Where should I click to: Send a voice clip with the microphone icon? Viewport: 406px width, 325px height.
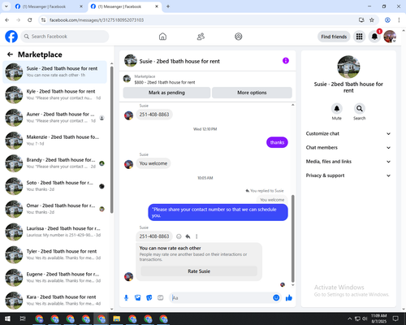(126, 298)
